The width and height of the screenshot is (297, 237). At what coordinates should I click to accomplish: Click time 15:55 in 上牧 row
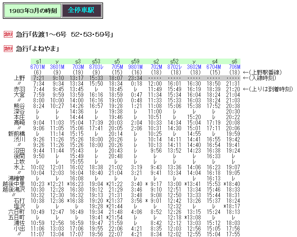pos(77,162)
